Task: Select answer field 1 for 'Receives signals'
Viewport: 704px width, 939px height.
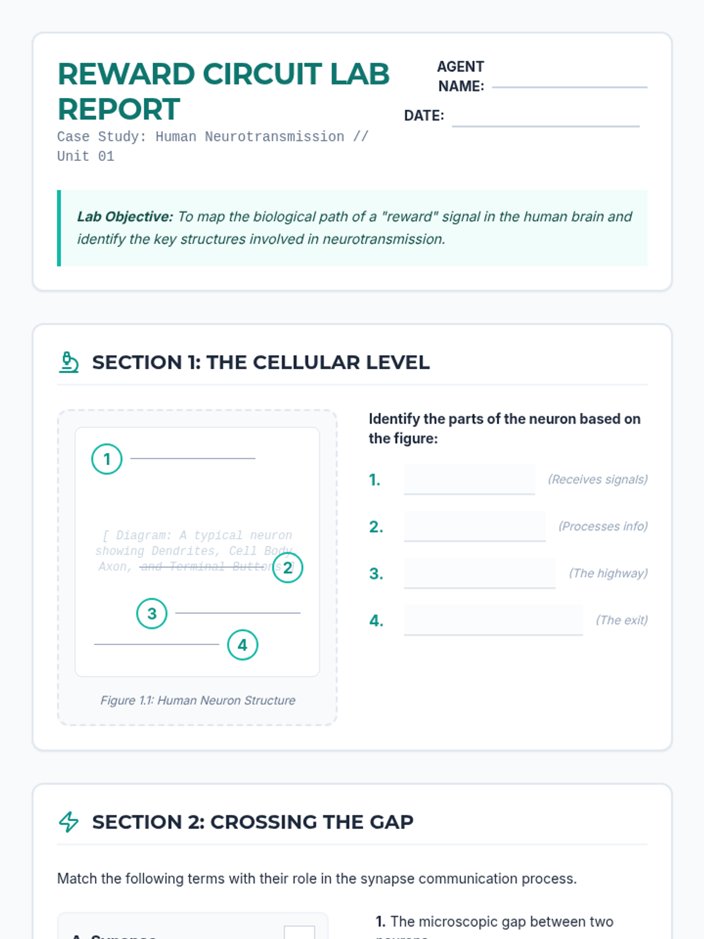Action: click(x=469, y=479)
